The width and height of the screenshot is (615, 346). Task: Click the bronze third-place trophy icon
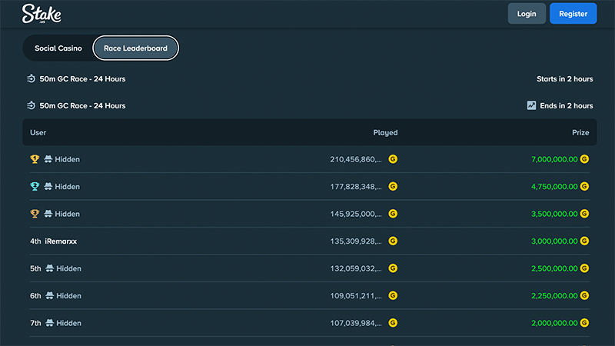click(x=35, y=214)
